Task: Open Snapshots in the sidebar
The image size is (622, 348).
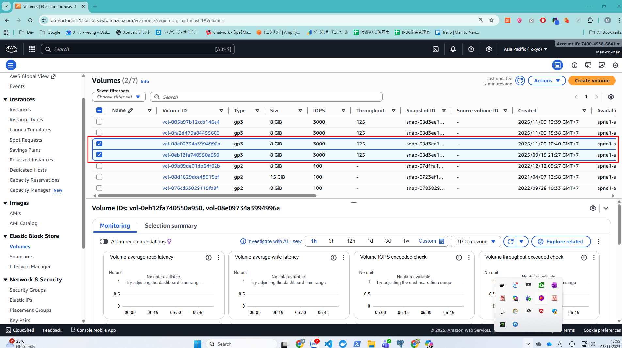Action: [x=22, y=257]
